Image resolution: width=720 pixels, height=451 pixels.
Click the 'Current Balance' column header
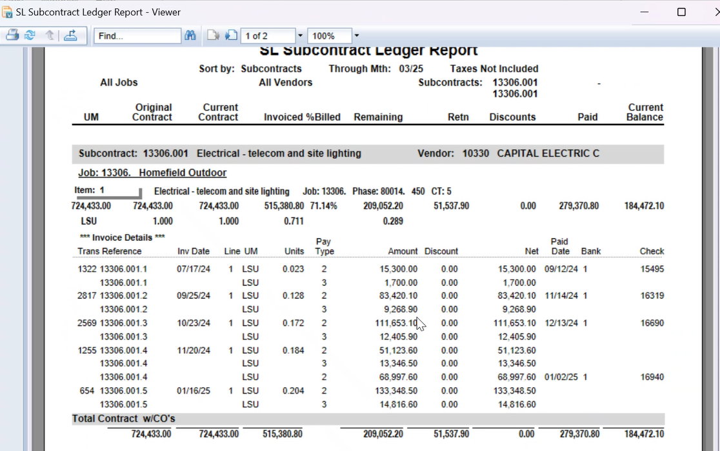[645, 112]
